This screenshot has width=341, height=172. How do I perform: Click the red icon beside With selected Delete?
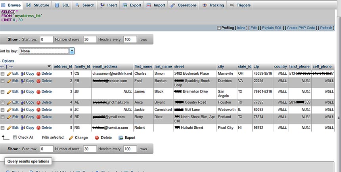pyautogui.click(x=97, y=138)
